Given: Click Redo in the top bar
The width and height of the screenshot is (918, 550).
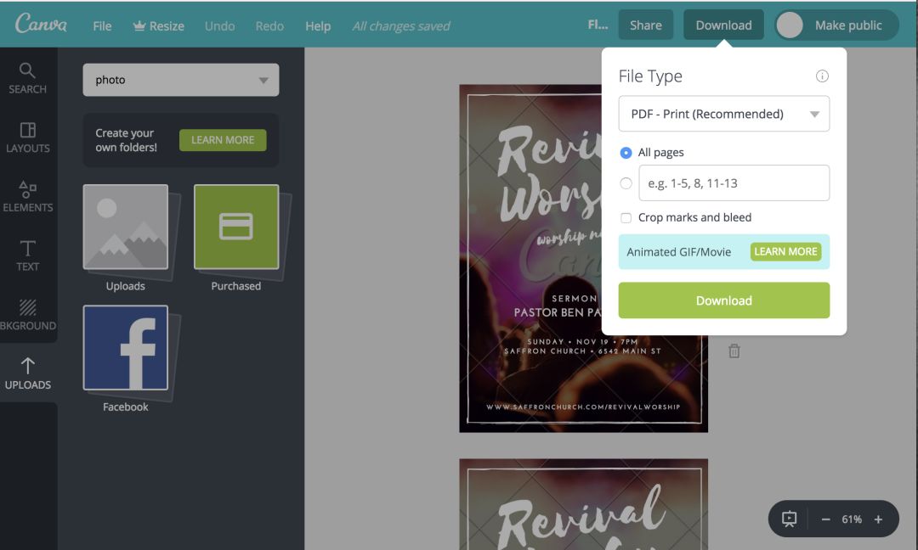Looking at the screenshot, I should coord(269,26).
